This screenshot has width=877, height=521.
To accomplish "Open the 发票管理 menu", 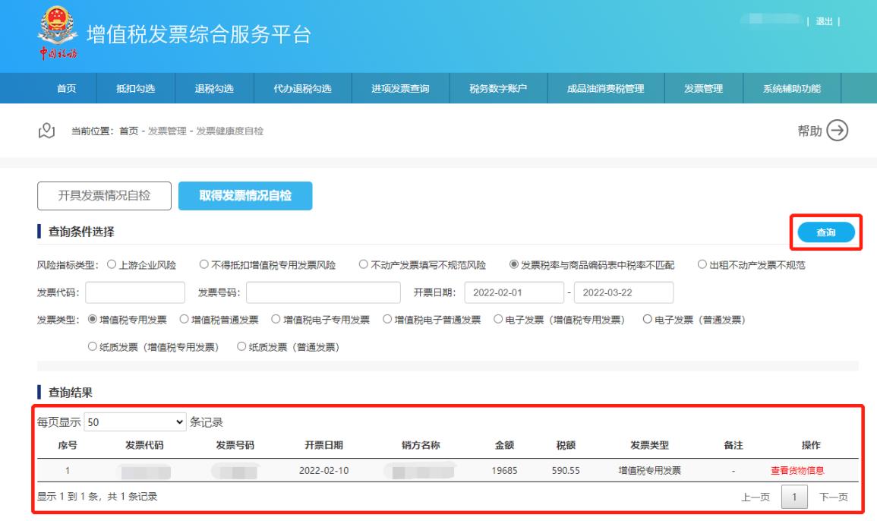I will (x=702, y=88).
